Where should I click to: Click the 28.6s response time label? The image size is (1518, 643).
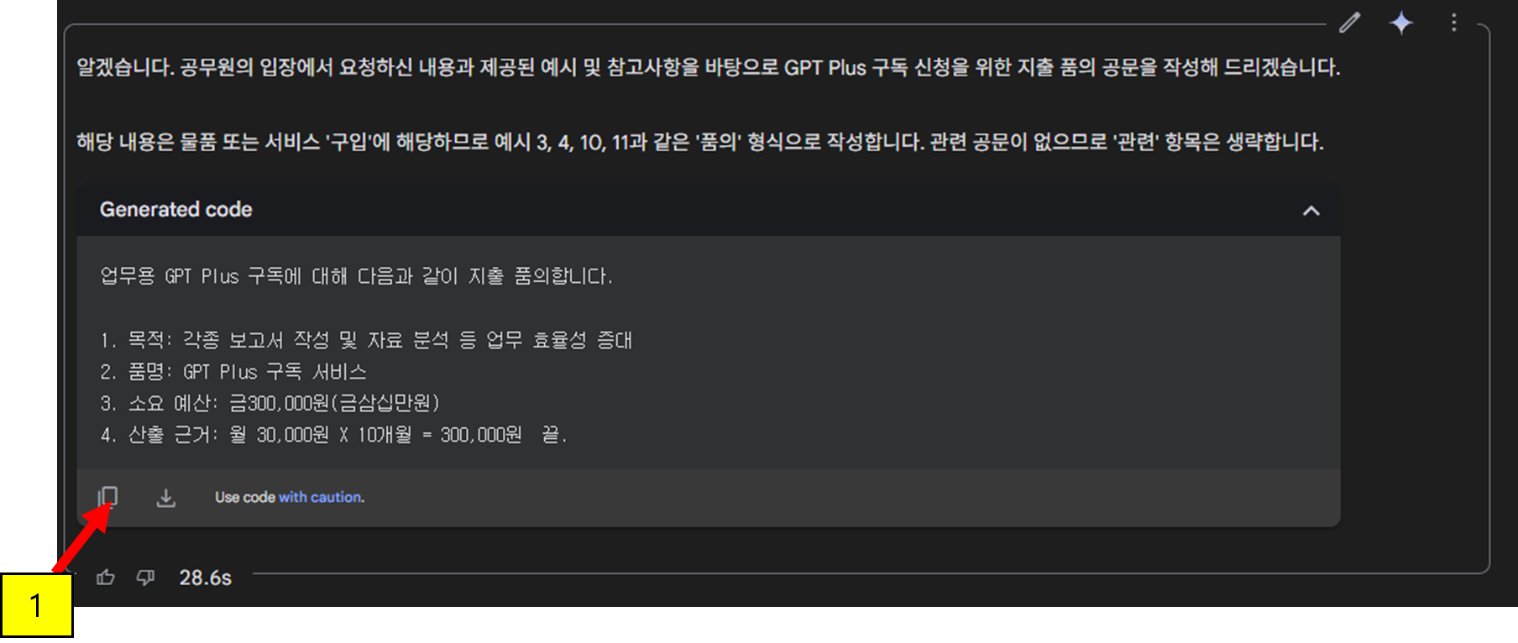(205, 578)
